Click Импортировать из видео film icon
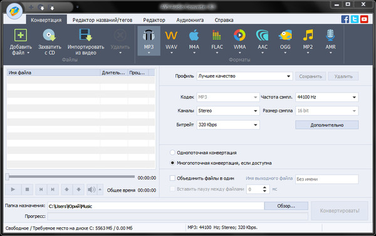 click(x=86, y=35)
